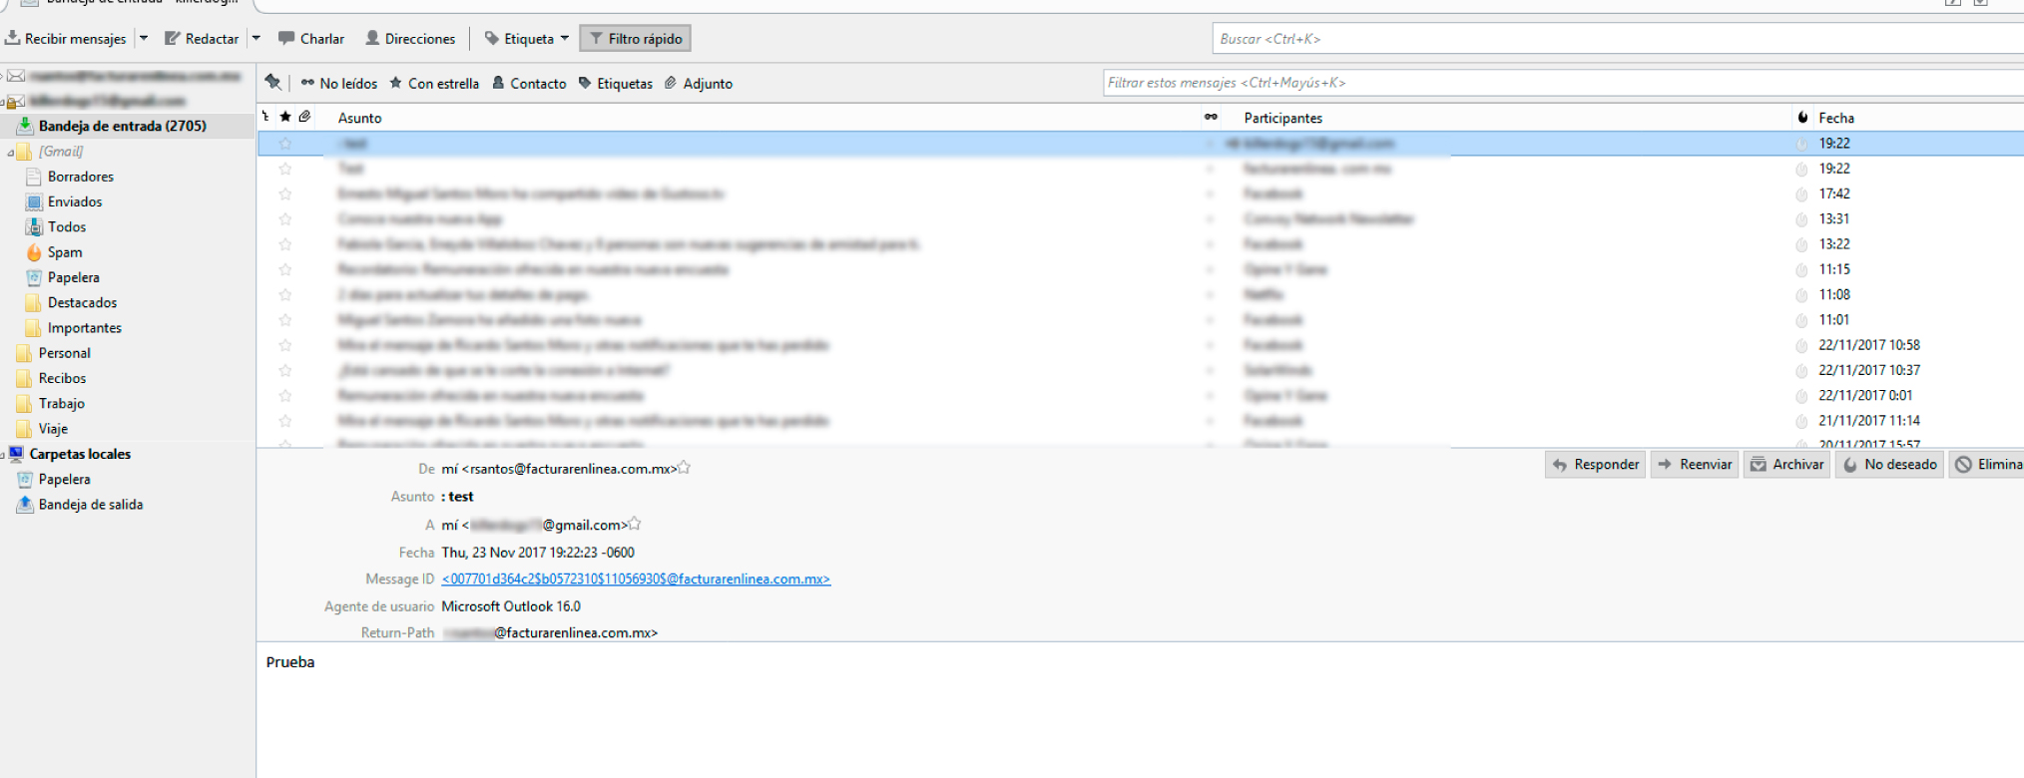The width and height of the screenshot is (2024, 778).
Task: Toggle the Contacto quick filter
Action: tap(529, 83)
